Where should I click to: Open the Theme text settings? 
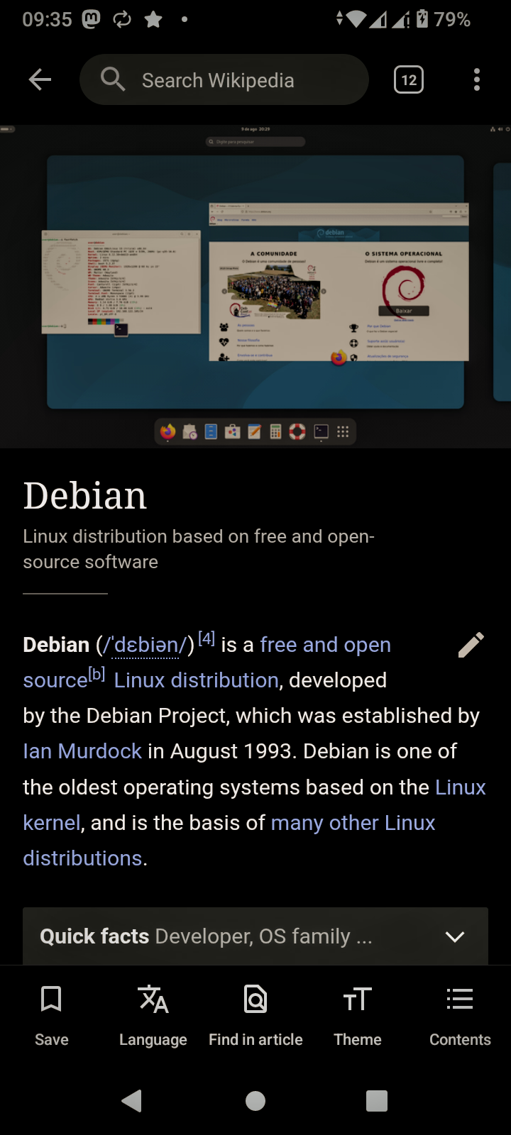[x=358, y=1016]
